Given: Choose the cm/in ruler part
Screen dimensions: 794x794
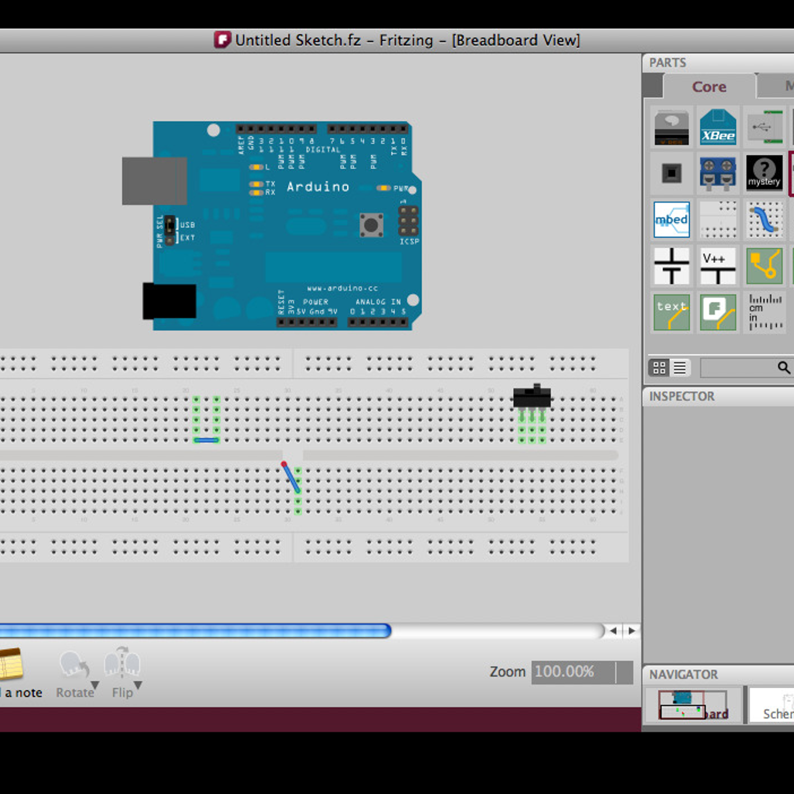Looking at the screenshot, I should pyautogui.click(x=764, y=312).
